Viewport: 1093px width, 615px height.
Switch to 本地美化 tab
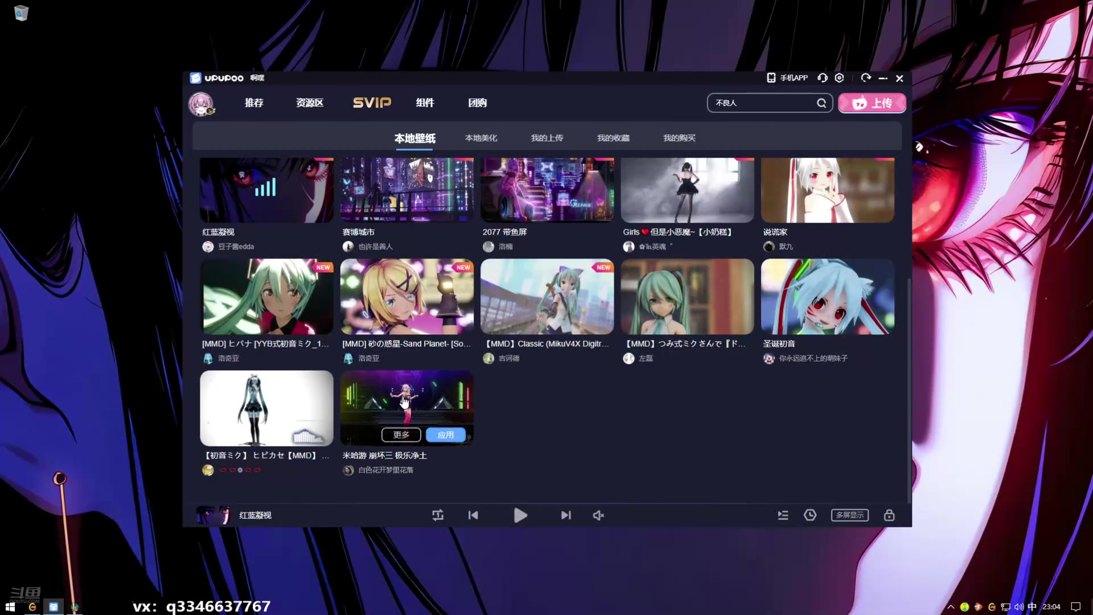(481, 138)
